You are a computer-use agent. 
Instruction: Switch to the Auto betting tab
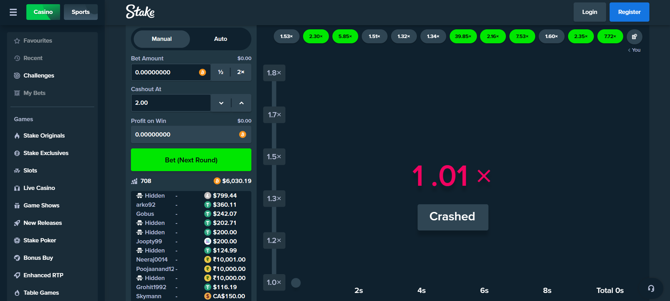pyautogui.click(x=221, y=39)
